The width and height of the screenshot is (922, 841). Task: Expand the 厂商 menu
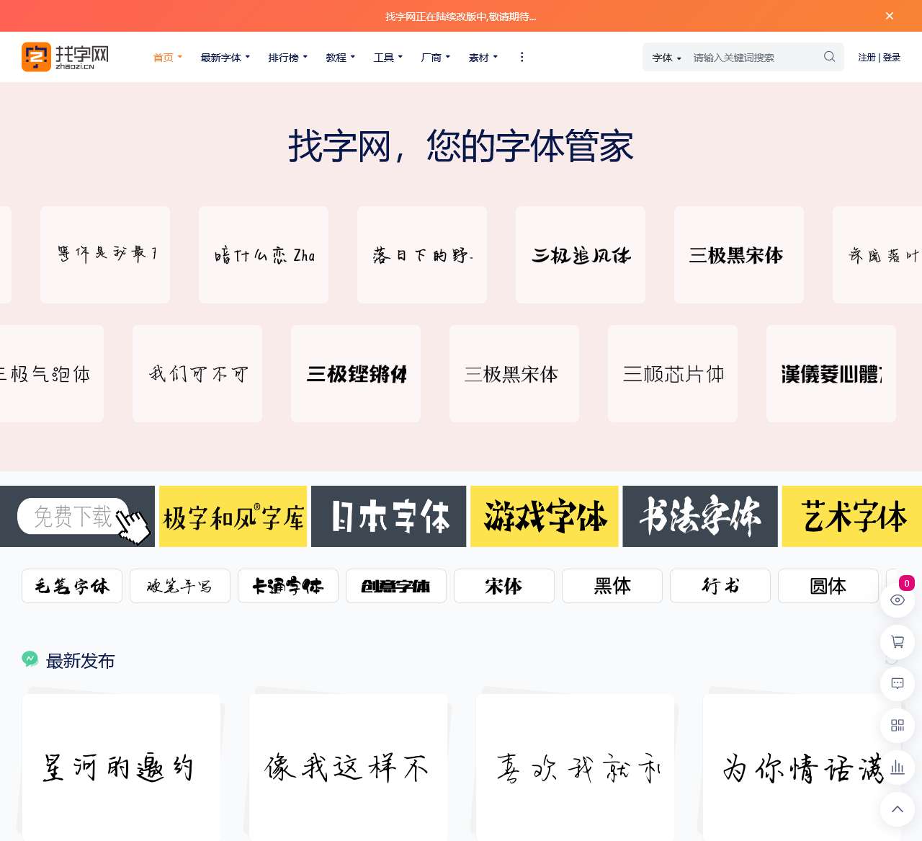(x=436, y=58)
